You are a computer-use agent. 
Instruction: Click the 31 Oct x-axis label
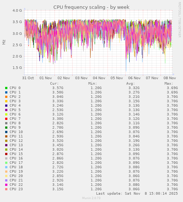coord(28,78)
